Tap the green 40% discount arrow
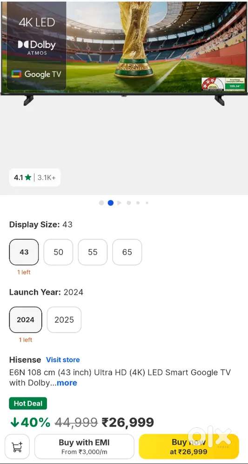This screenshot has height=464, width=248. pos(14,422)
